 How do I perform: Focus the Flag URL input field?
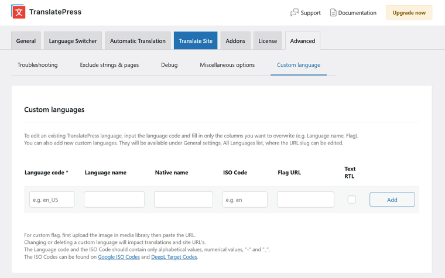(306, 200)
